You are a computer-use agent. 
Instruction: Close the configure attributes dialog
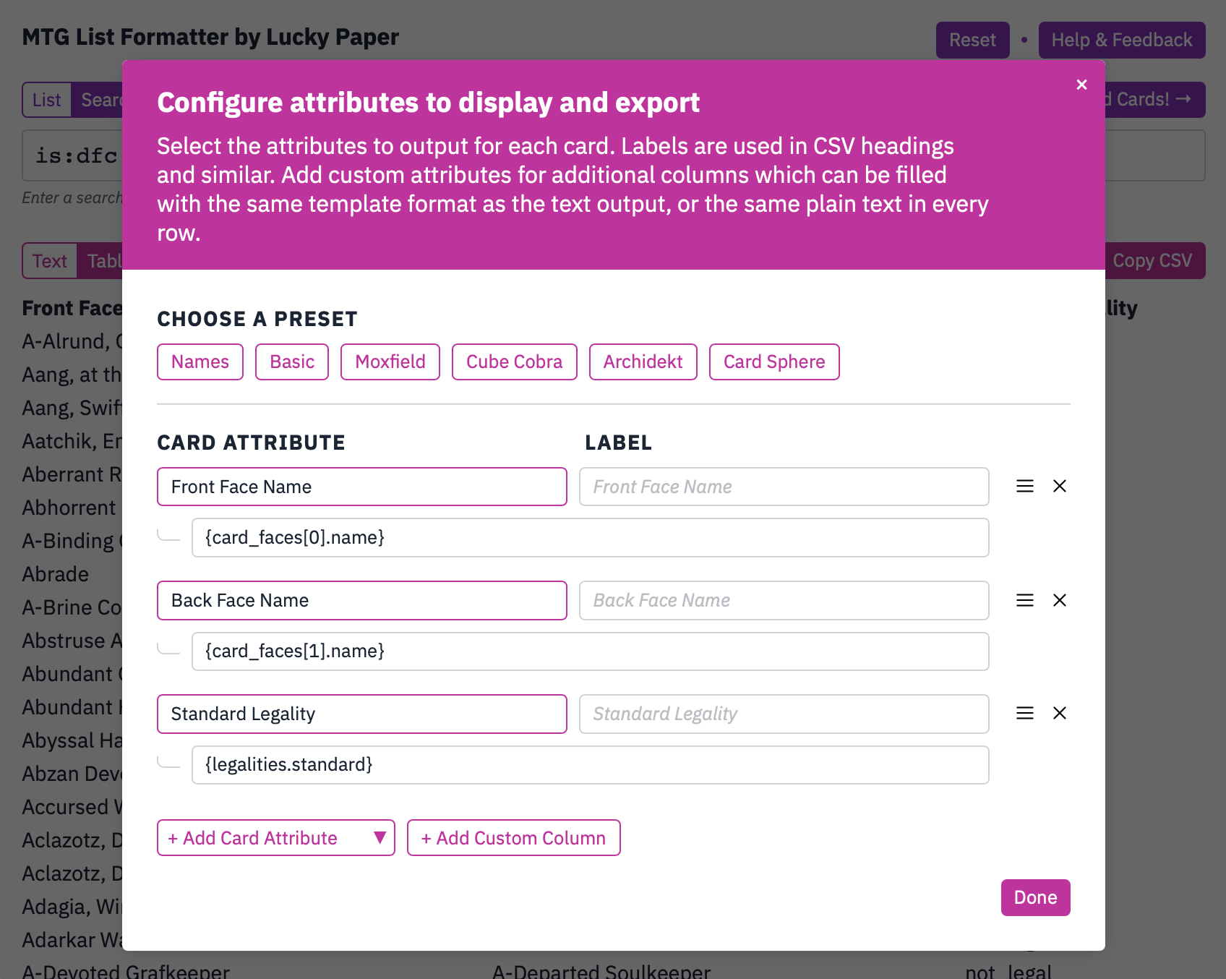click(1081, 85)
